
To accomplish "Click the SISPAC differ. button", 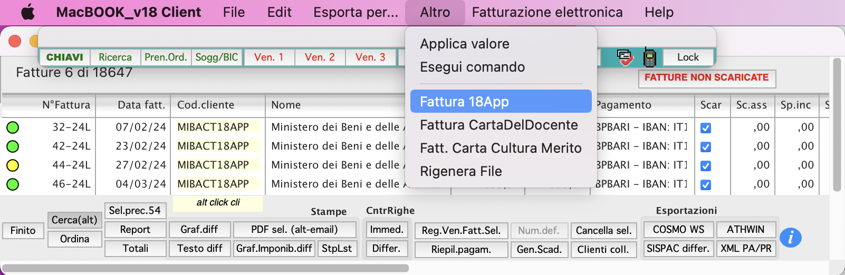I will 678,248.
